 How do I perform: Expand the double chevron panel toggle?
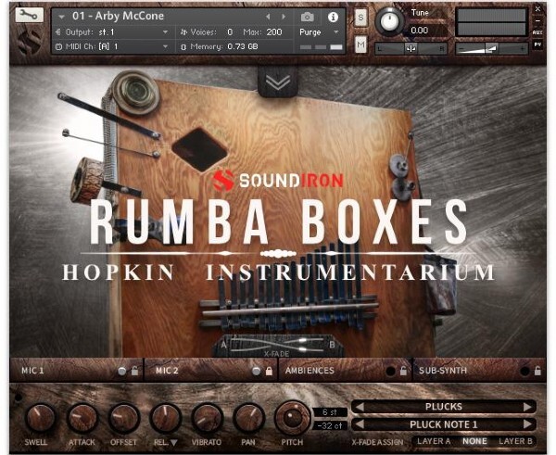(278, 82)
